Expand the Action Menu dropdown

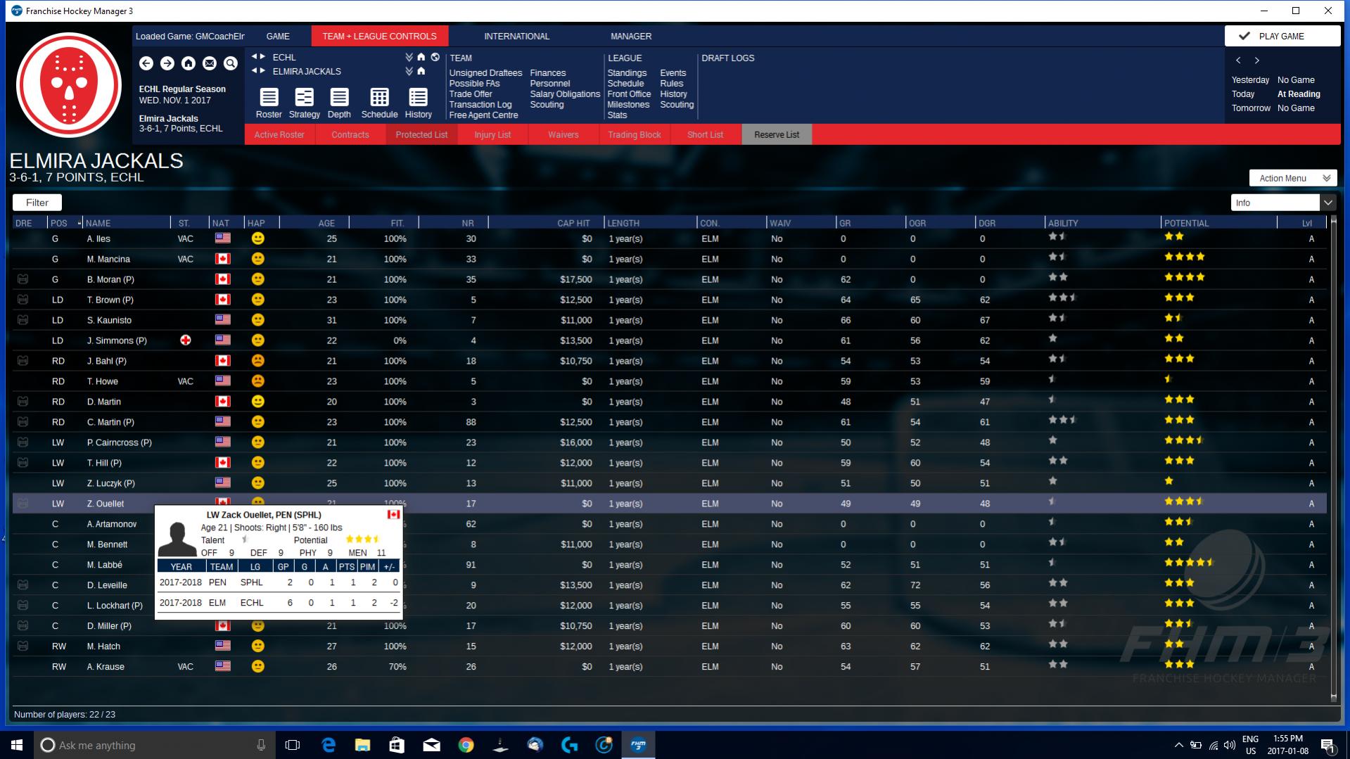(1292, 178)
